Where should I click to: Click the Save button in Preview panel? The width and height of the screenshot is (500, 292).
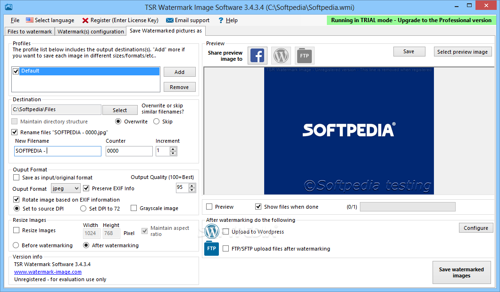[409, 52]
